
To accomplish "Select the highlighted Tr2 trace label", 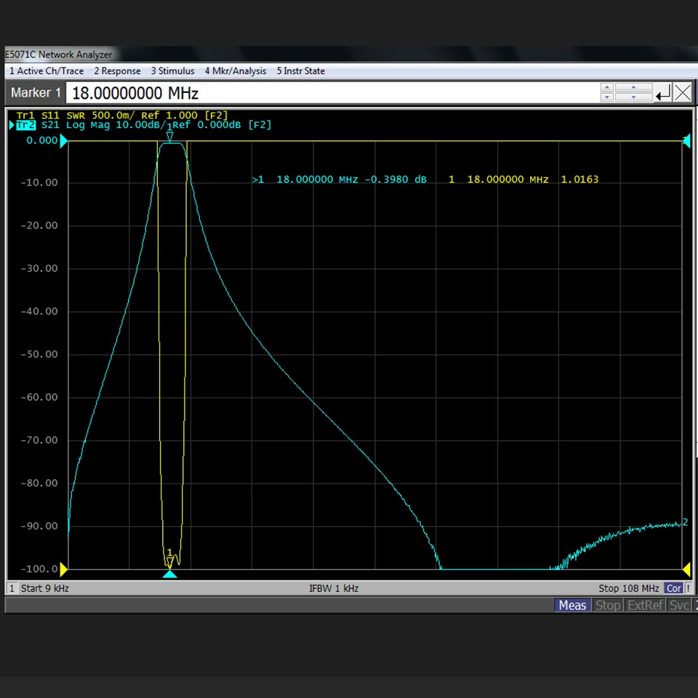I will (x=25, y=125).
